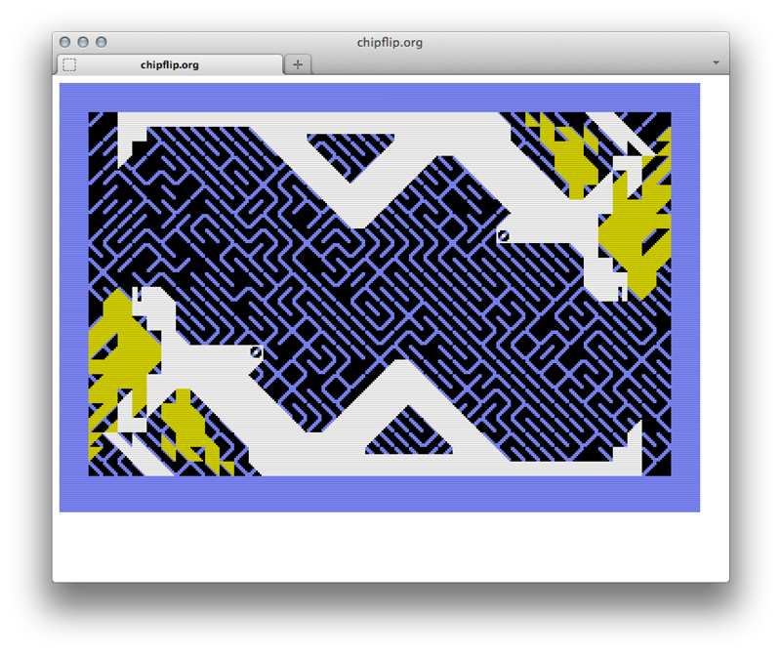Click the round eye of the upper-right white creature

click(x=504, y=235)
